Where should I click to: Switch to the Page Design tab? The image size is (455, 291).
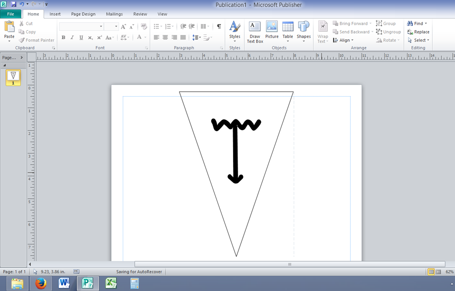pos(83,14)
